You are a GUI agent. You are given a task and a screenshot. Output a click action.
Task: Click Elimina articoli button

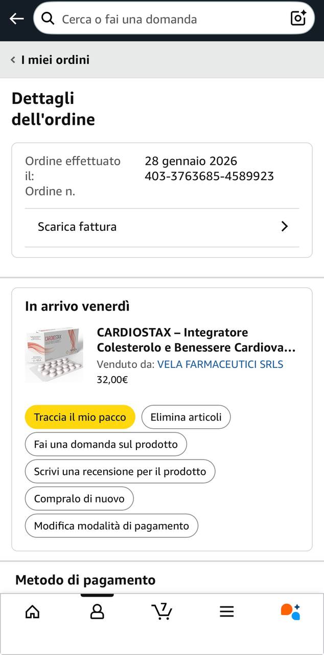point(186,417)
